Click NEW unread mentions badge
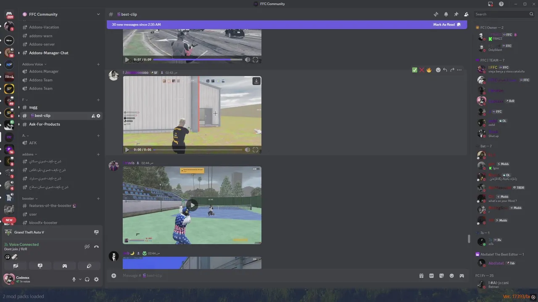The width and height of the screenshot is (538, 302). coord(9,220)
